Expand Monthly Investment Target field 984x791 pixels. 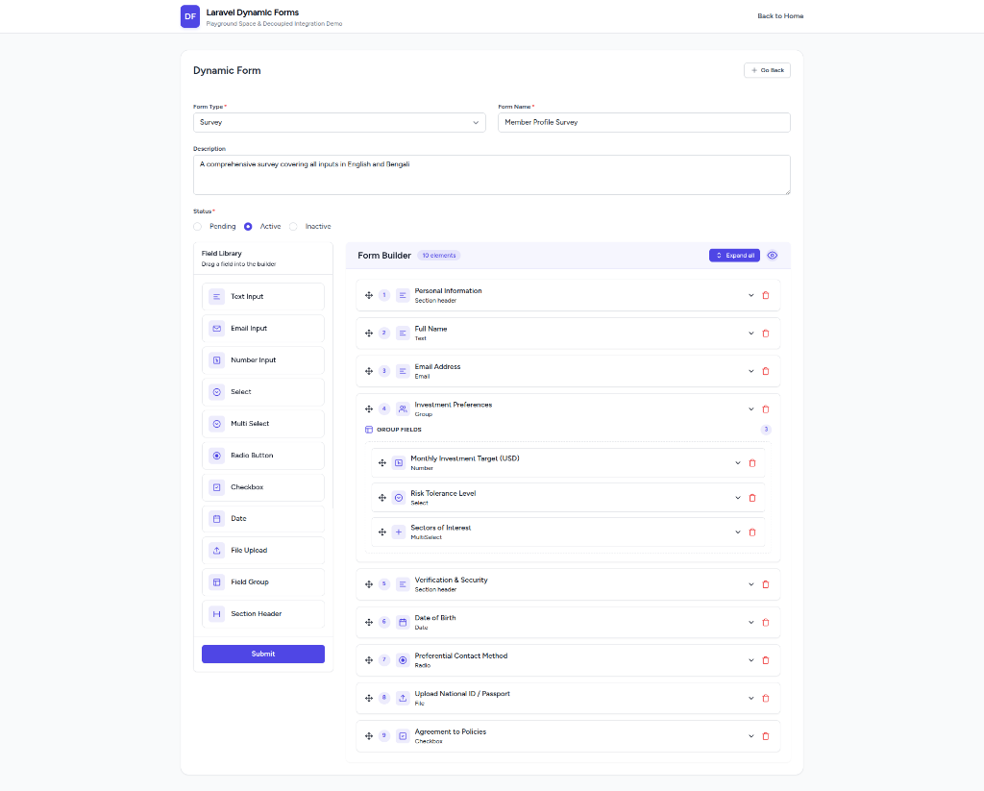click(x=738, y=463)
